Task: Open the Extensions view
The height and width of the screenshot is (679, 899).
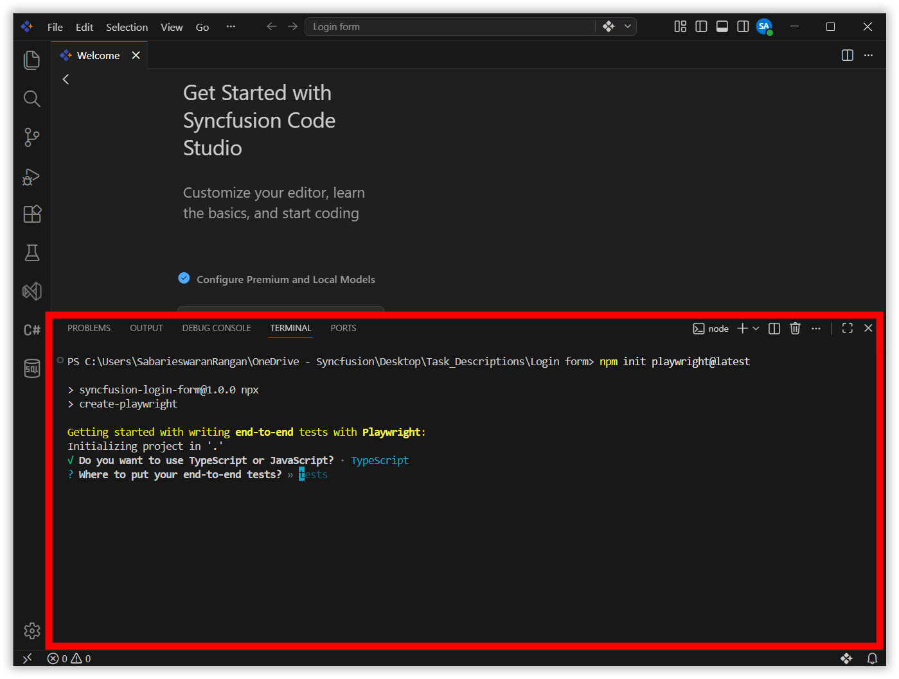Action: click(31, 214)
